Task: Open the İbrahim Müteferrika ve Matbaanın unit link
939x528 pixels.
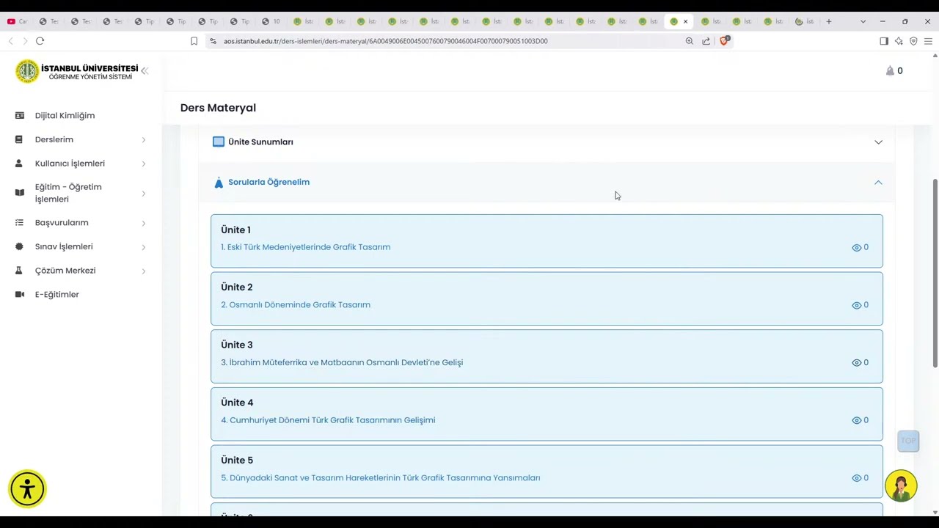Action: [342, 362]
